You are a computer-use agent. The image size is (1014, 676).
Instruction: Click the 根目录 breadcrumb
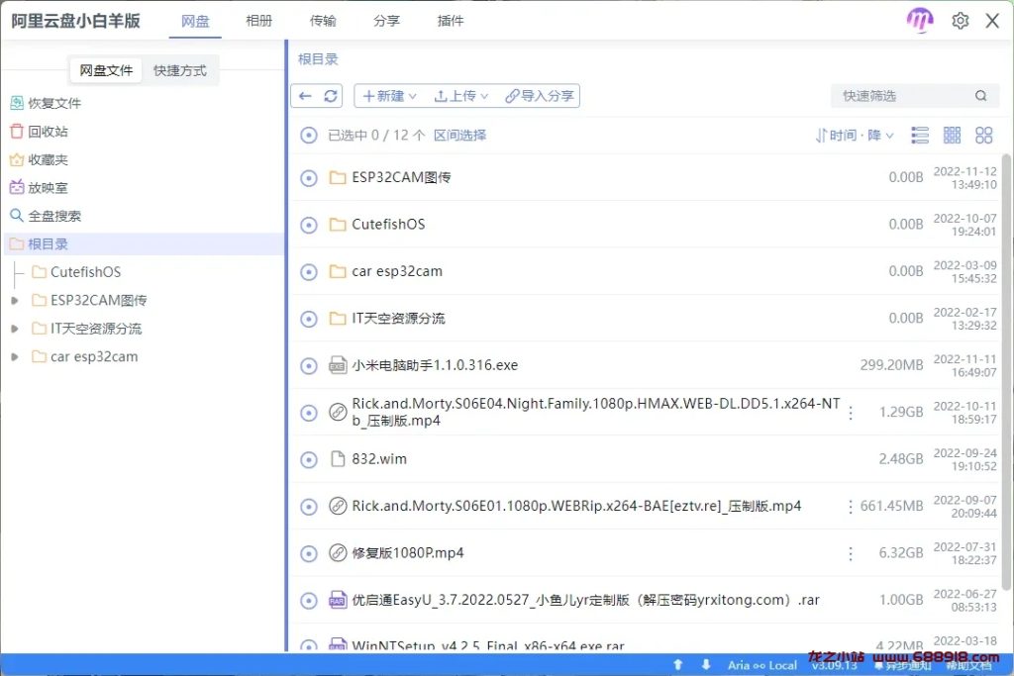pos(318,58)
